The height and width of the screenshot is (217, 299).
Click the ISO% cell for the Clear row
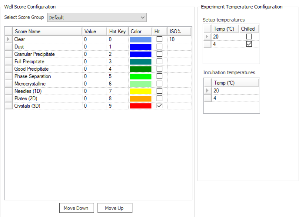[x=179, y=39]
